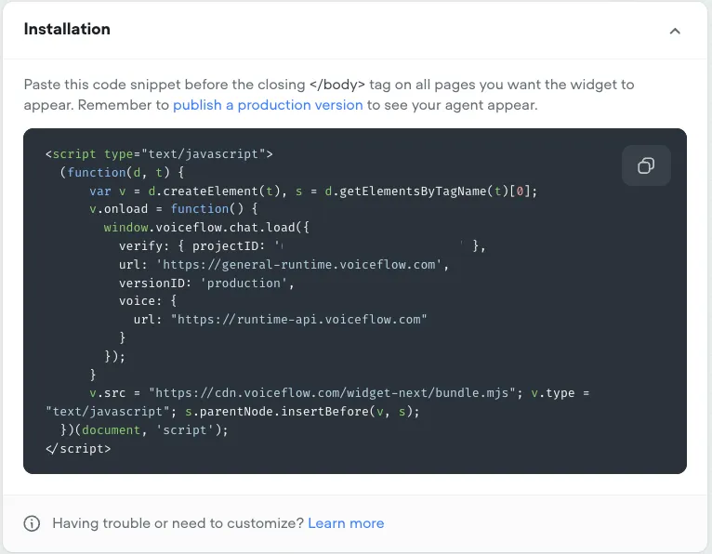Click the Installation heading
The height and width of the screenshot is (554, 712).
(67, 29)
